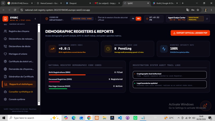The height and width of the screenshot is (121, 215).
Task: Bookmark this page with the star icon
Action: point(198,10)
